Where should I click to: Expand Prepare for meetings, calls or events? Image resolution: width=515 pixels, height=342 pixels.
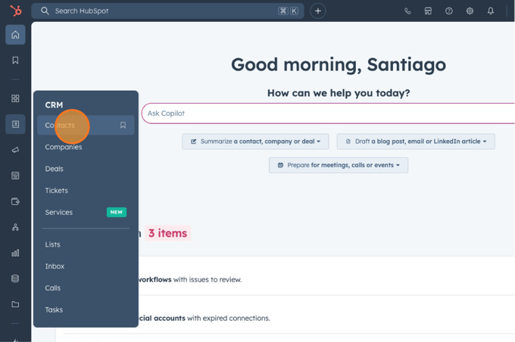click(x=339, y=165)
